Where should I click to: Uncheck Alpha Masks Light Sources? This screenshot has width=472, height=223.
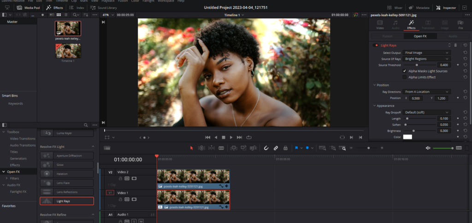pyautogui.click(x=405, y=71)
